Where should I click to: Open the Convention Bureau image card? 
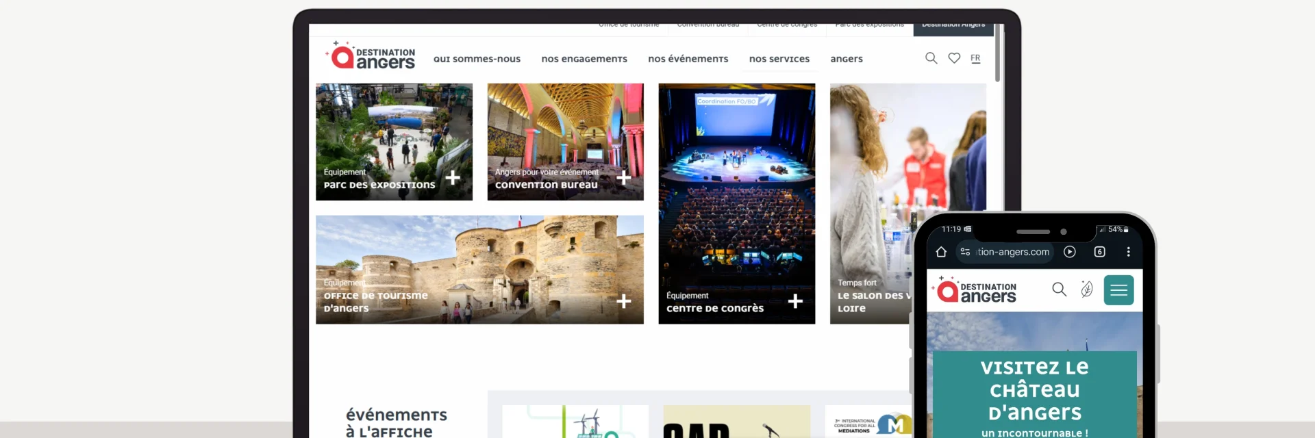coord(565,142)
